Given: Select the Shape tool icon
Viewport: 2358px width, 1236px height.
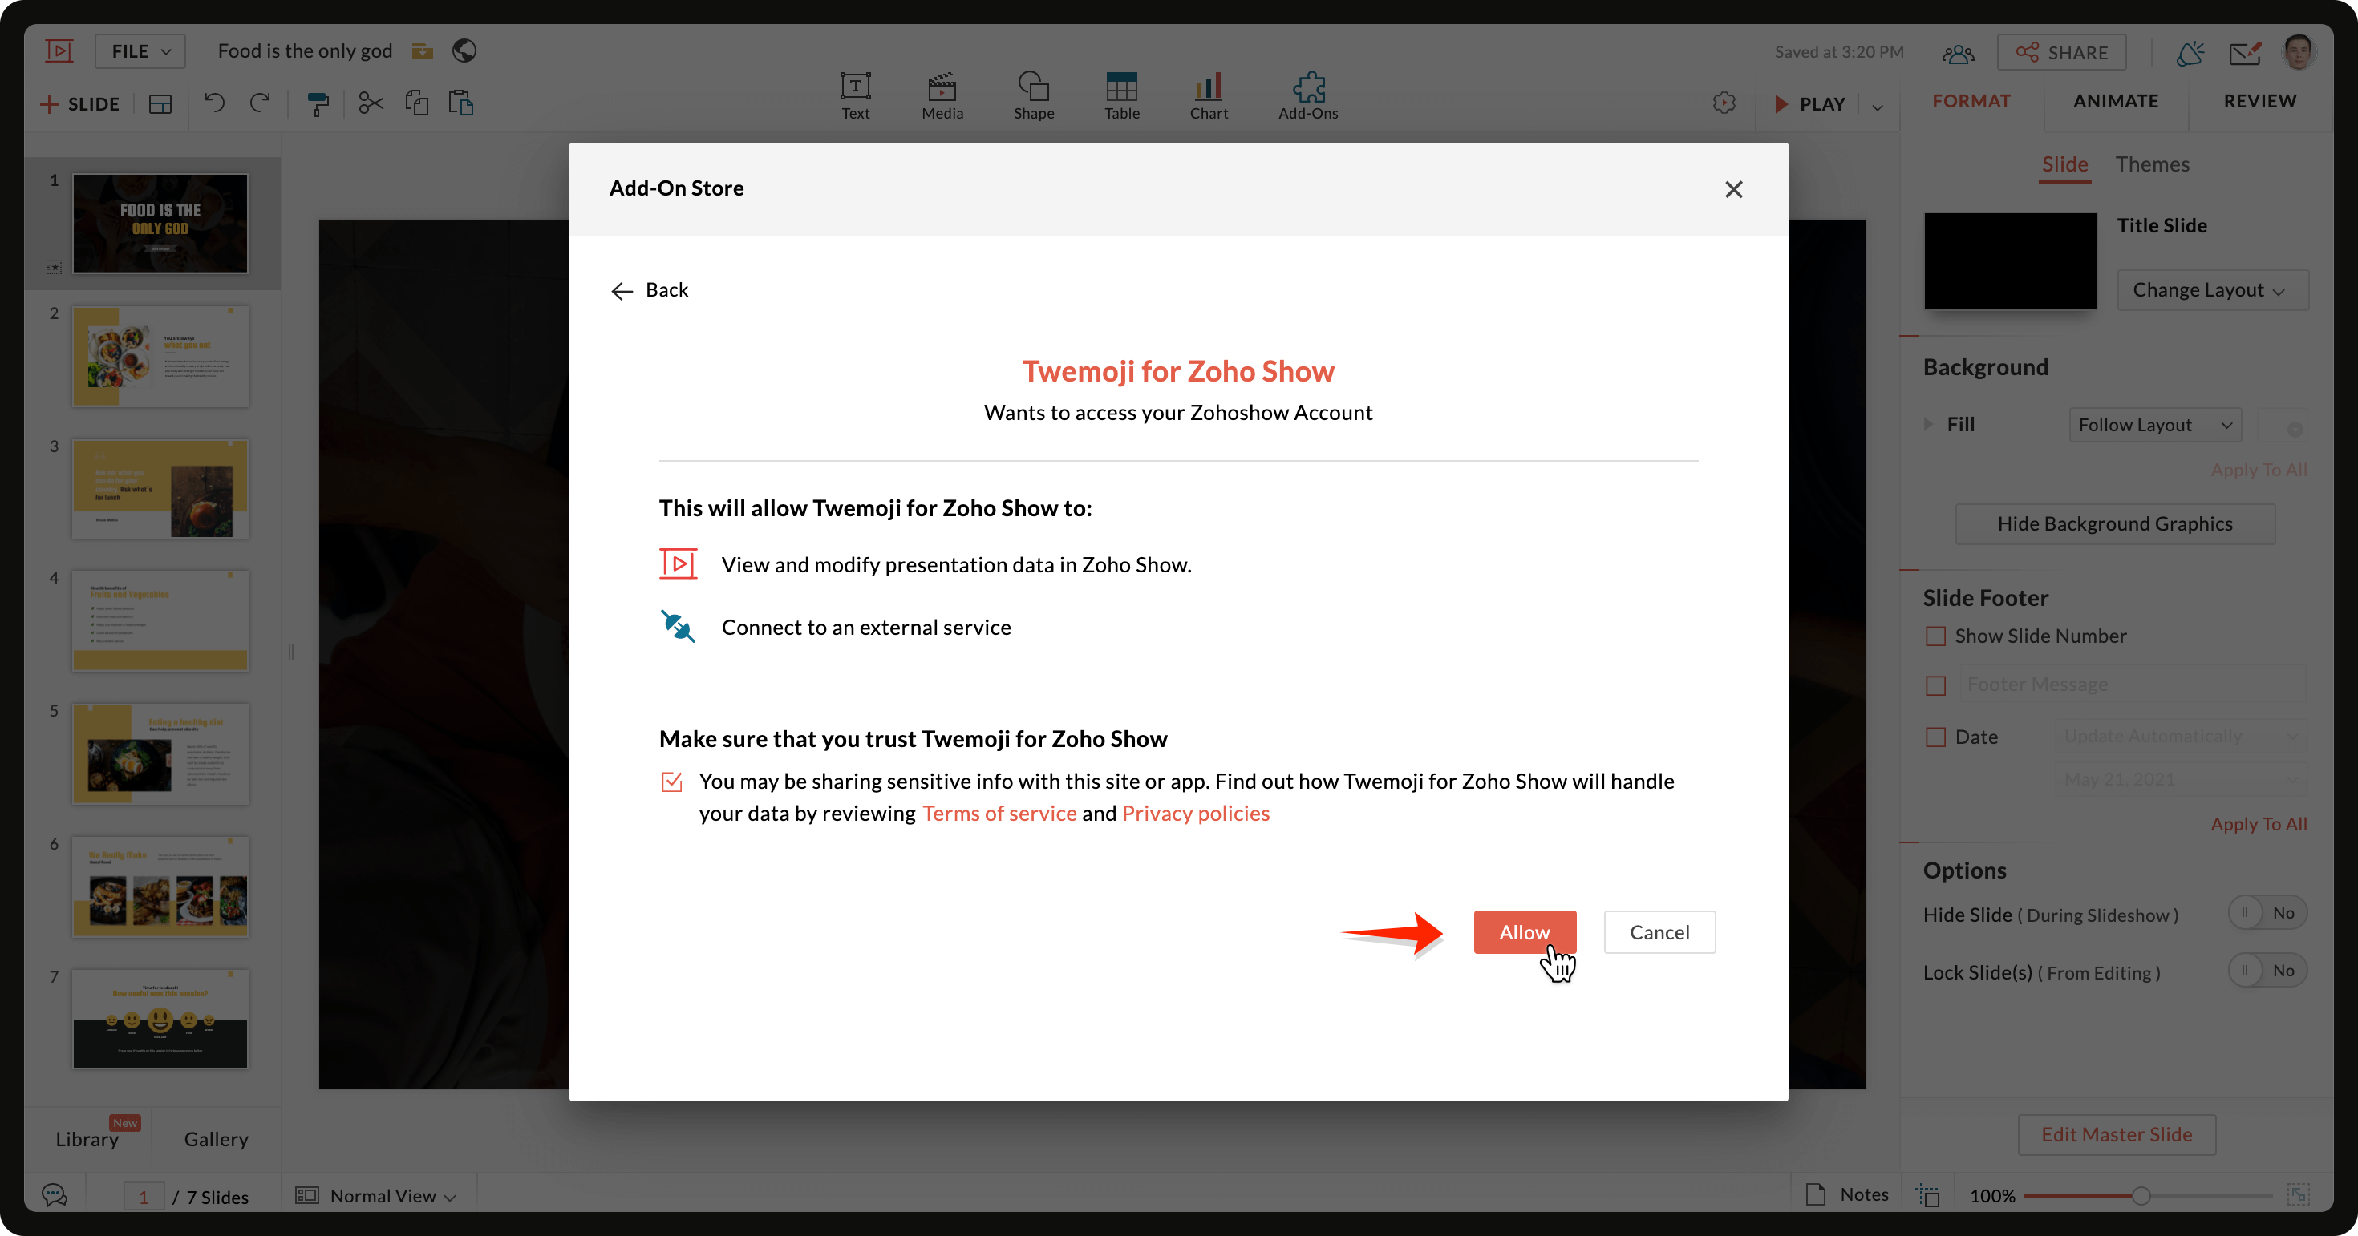Looking at the screenshot, I should [x=1034, y=95].
